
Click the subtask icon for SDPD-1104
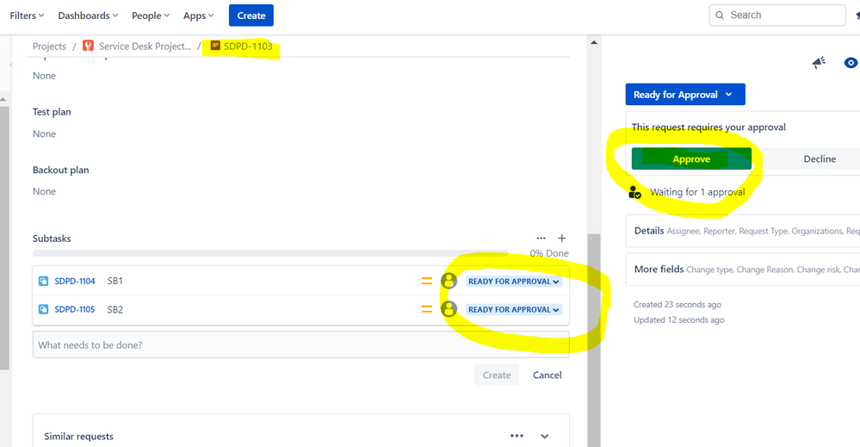(43, 281)
